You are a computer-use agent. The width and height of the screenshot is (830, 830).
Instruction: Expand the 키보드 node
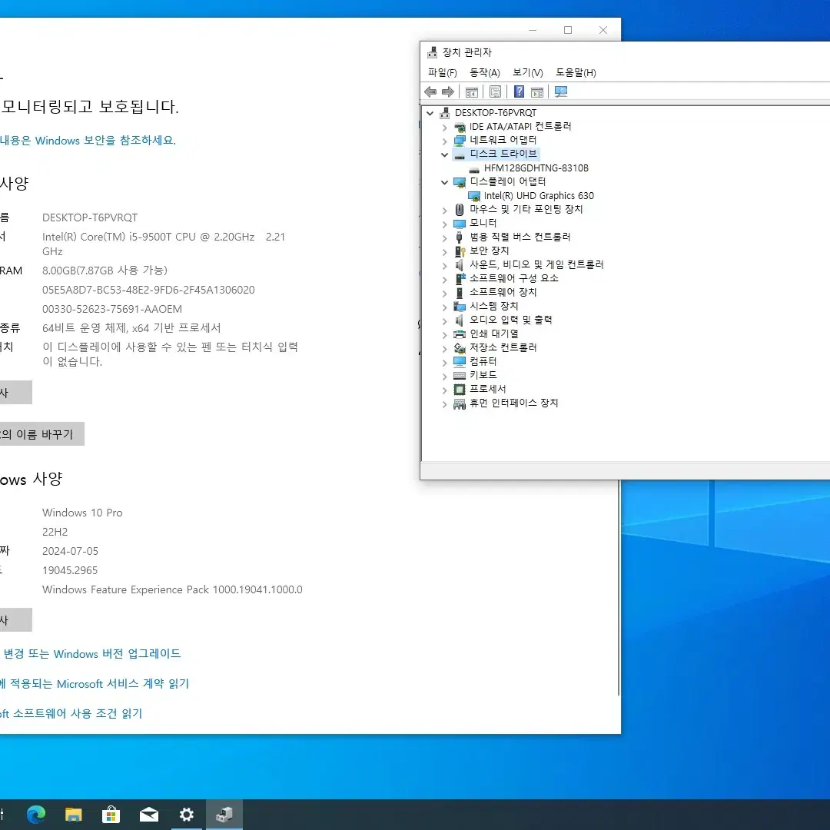445,376
